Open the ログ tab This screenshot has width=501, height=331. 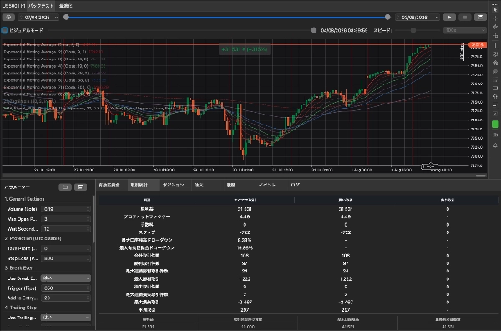[296, 186]
